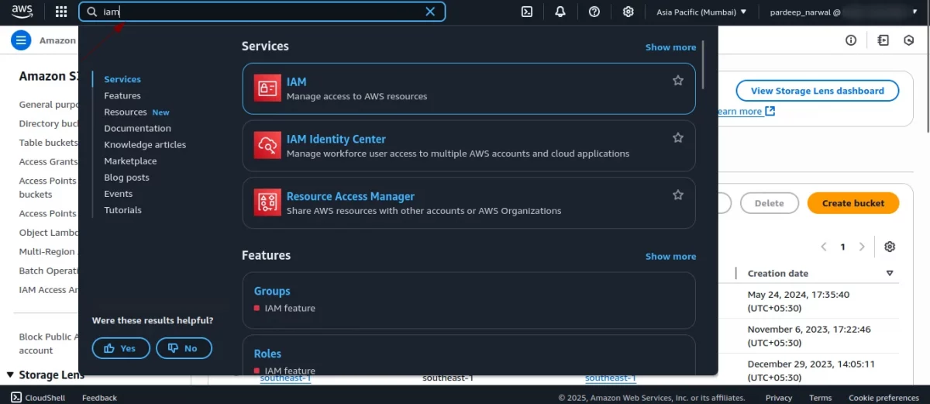Viewport: 930px width, 404px height.
Task: Open Privacy footer link
Action: [779, 398]
